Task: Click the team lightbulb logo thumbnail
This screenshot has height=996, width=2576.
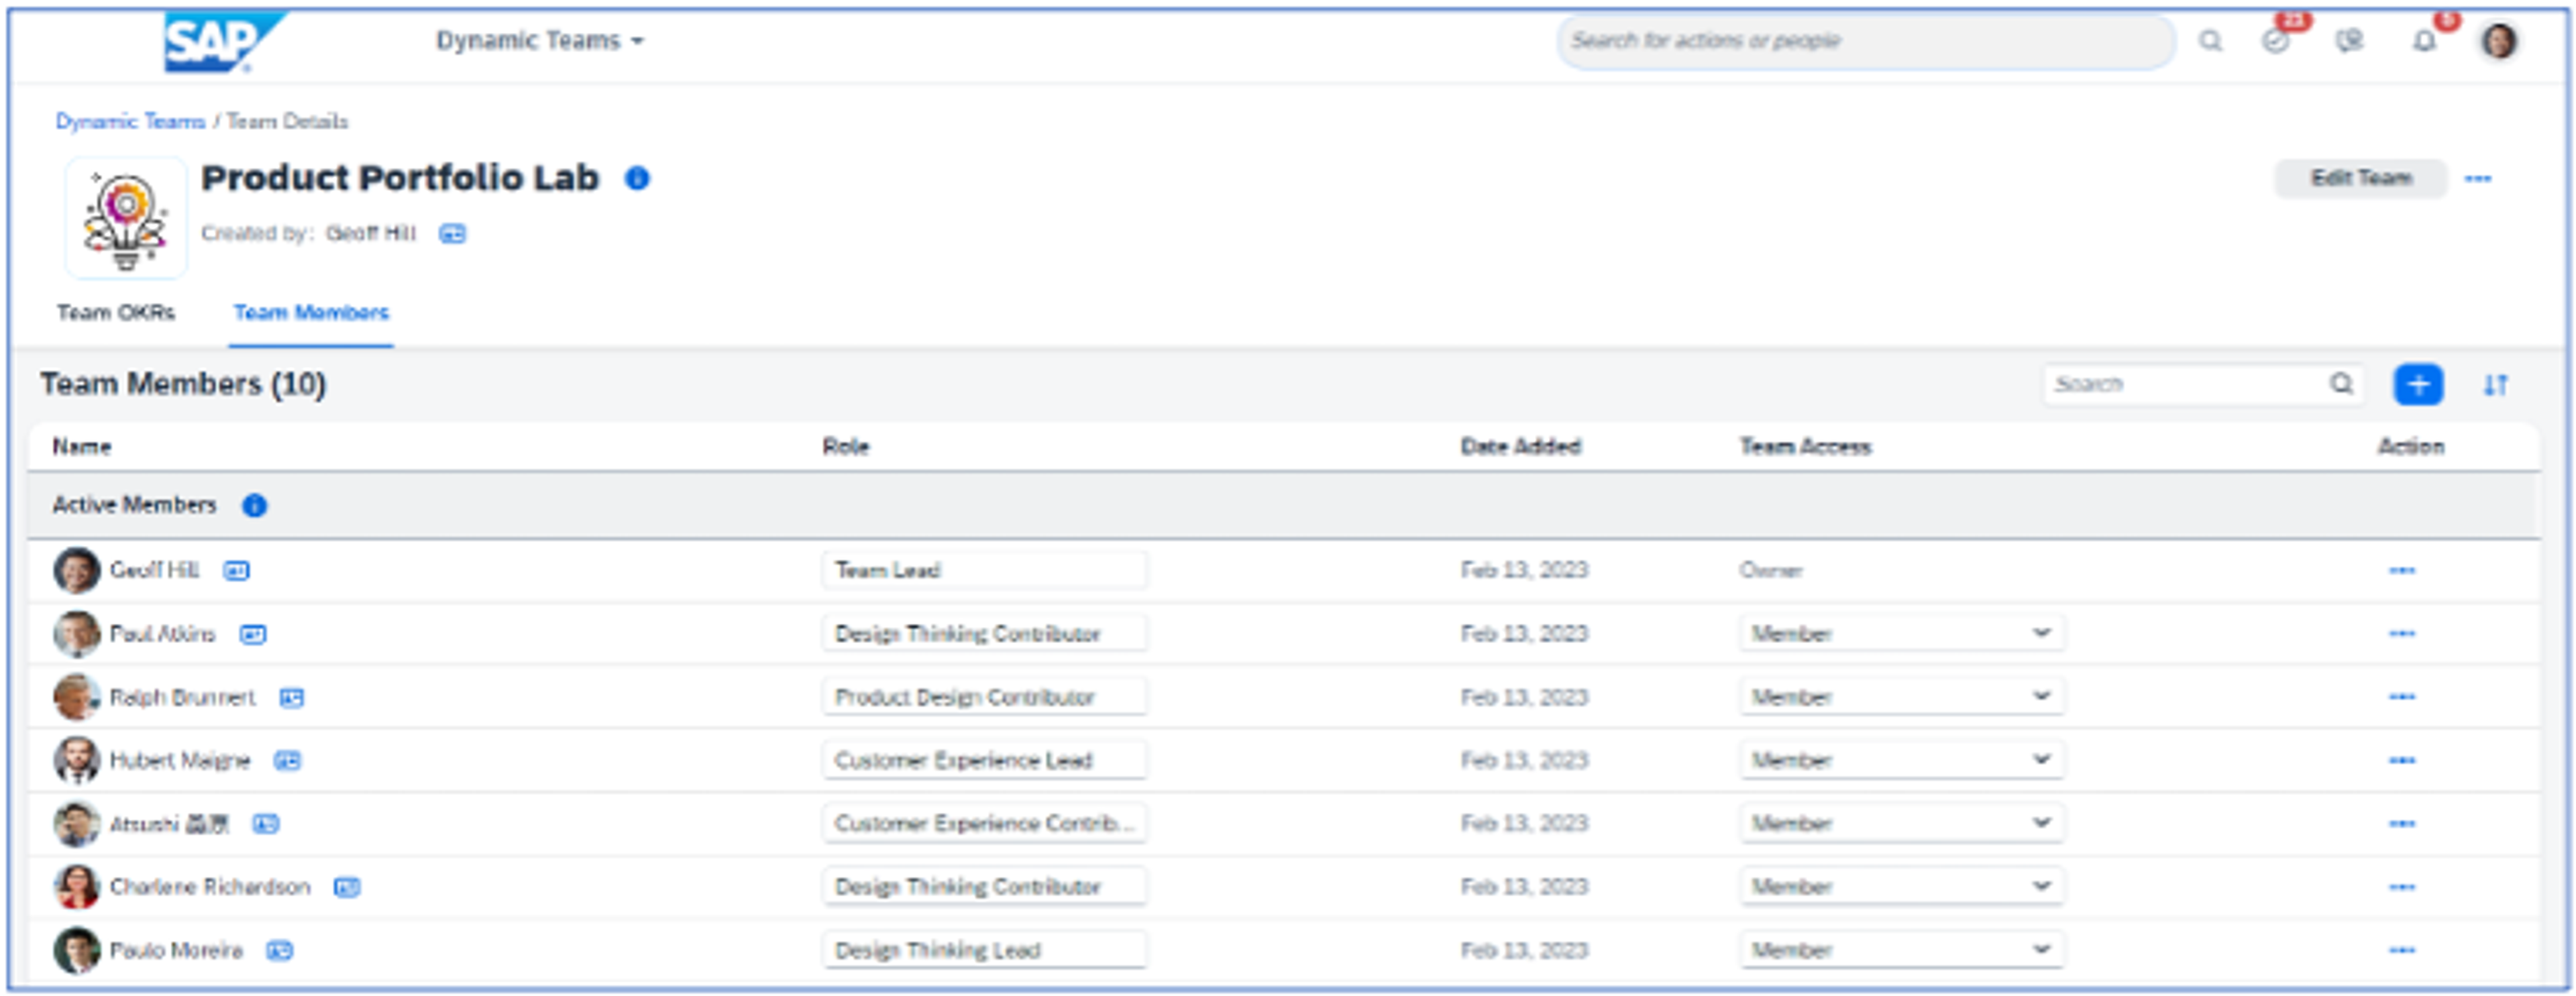Action: pyautogui.click(x=126, y=218)
